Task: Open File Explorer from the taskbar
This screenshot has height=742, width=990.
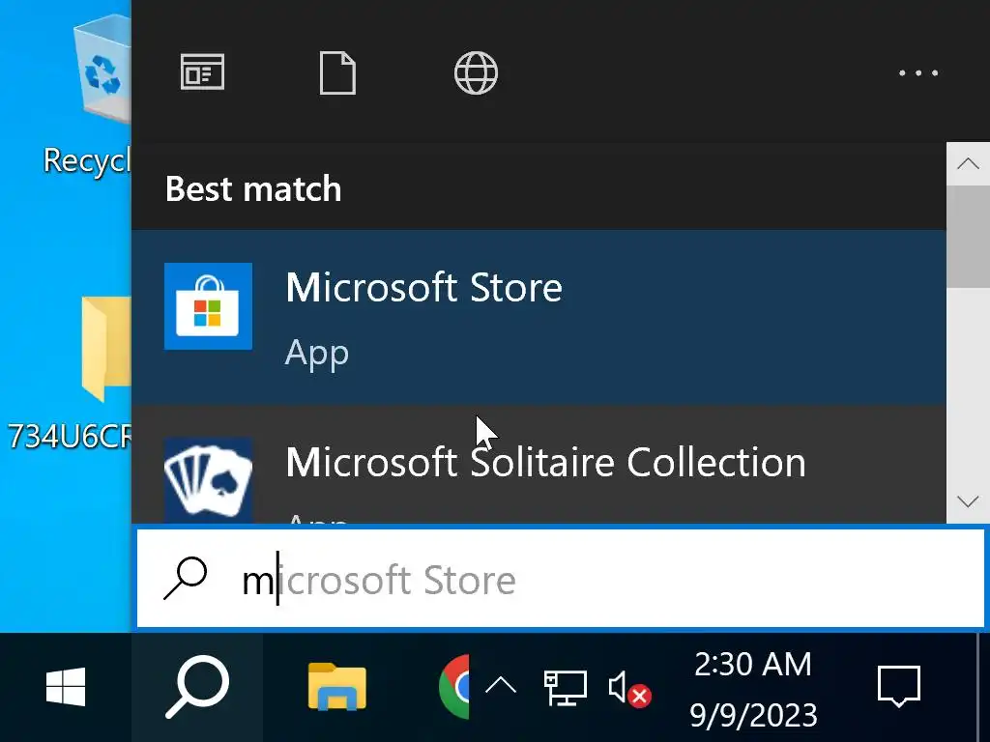Action: pyautogui.click(x=337, y=687)
